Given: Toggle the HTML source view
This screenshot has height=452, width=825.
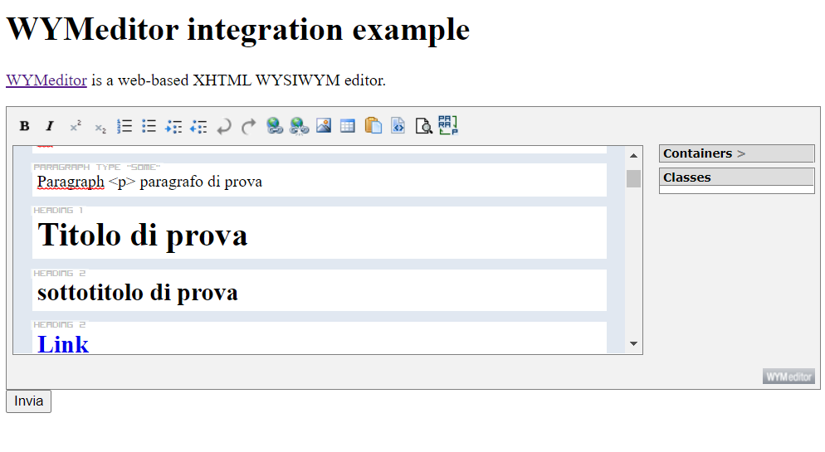Looking at the screenshot, I should [398, 125].
